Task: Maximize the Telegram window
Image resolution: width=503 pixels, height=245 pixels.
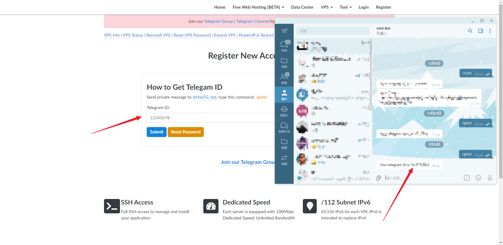Action: coord(482,21)
